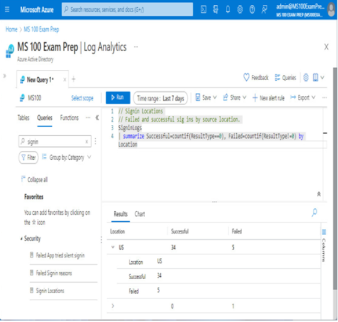Open portal settings gear in header
The image size is (338, 322).
240,10
